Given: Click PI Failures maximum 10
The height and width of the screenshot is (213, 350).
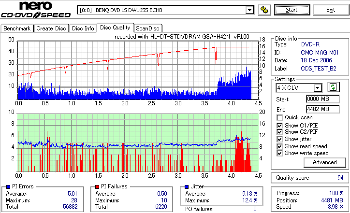Looking at the screenshot, I should point(164,200).
